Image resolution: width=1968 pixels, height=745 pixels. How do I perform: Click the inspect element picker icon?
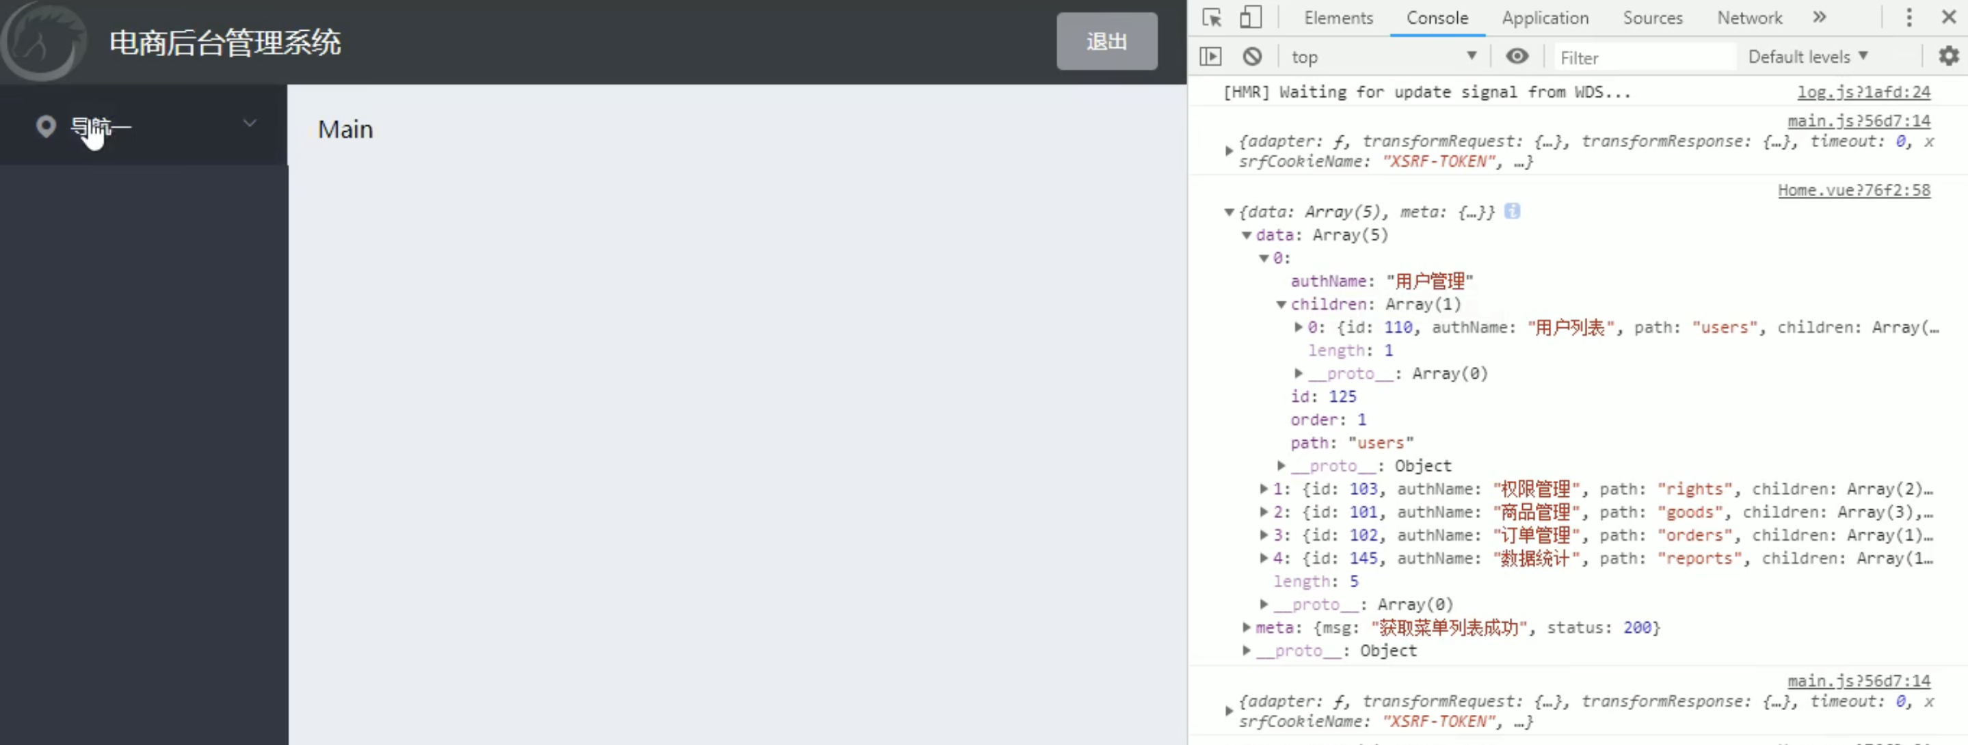[x=1212, y=17]
